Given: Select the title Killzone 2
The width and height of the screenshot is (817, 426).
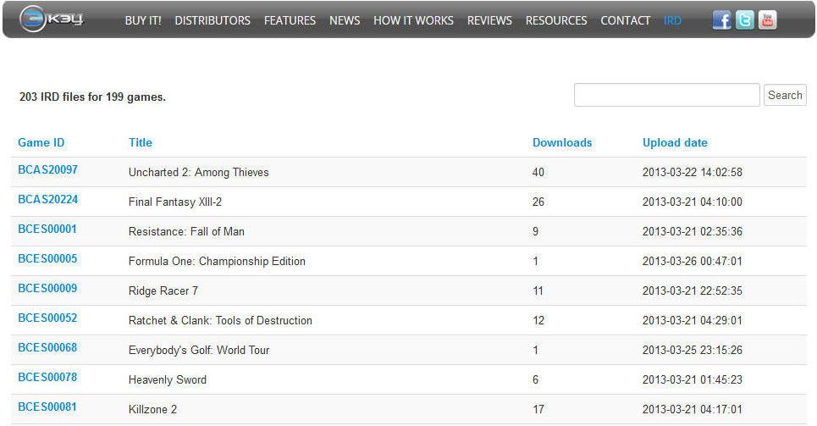Looking at the screenshot, I should tap(152, 410).
